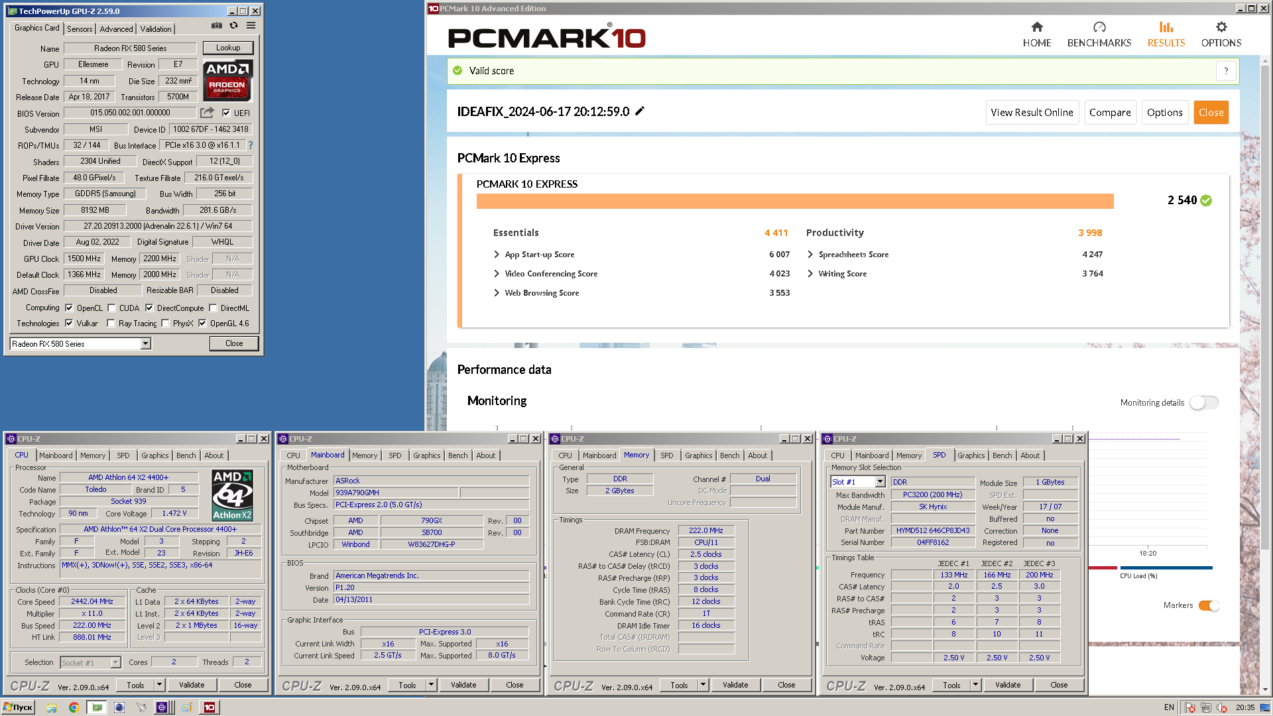Switch to the Advanced tab in GPU-Z

point(117,29)
